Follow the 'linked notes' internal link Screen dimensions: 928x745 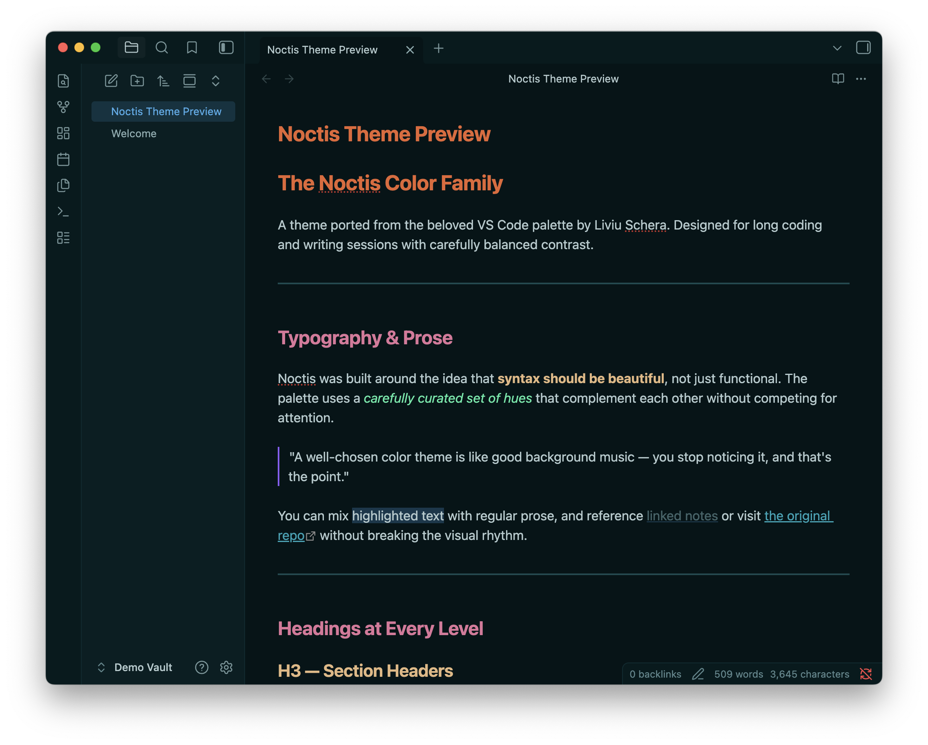(x=682, y=515)
